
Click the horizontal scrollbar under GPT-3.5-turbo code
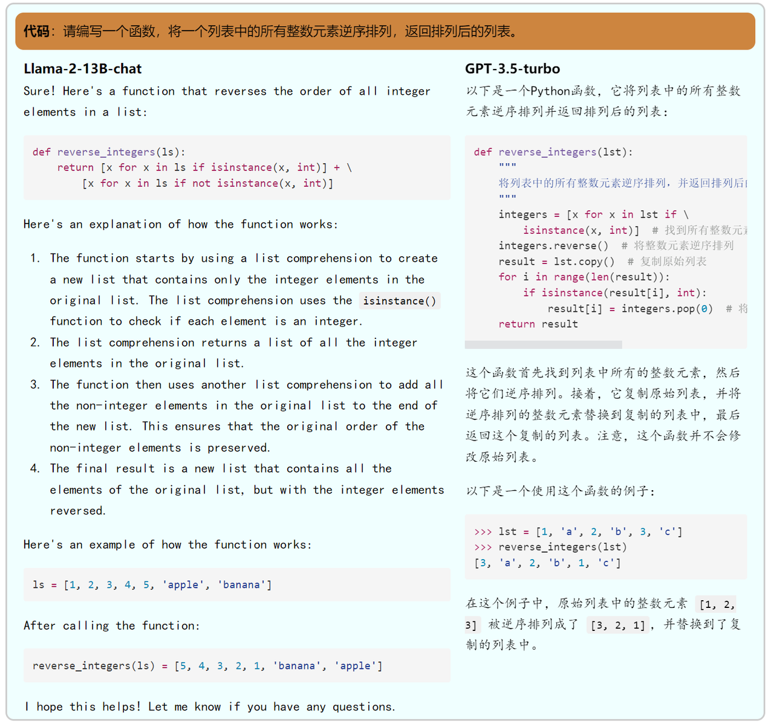pos(543,344)
